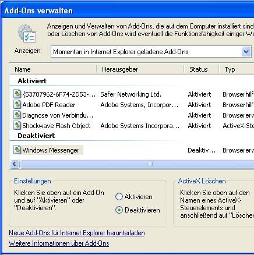This screenshot has width=254, height=255.
Task: Click the Safer Networking add-on icon
Action: [x=17, y=94]
